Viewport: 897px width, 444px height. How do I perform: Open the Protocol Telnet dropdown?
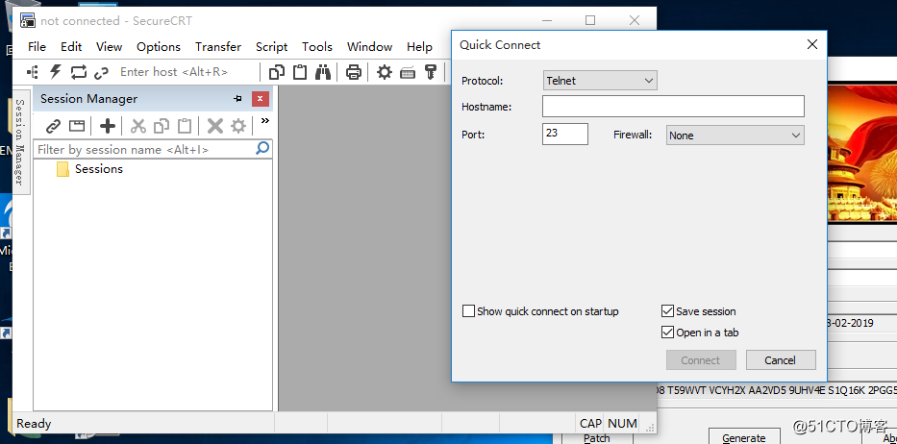[600, 81]
